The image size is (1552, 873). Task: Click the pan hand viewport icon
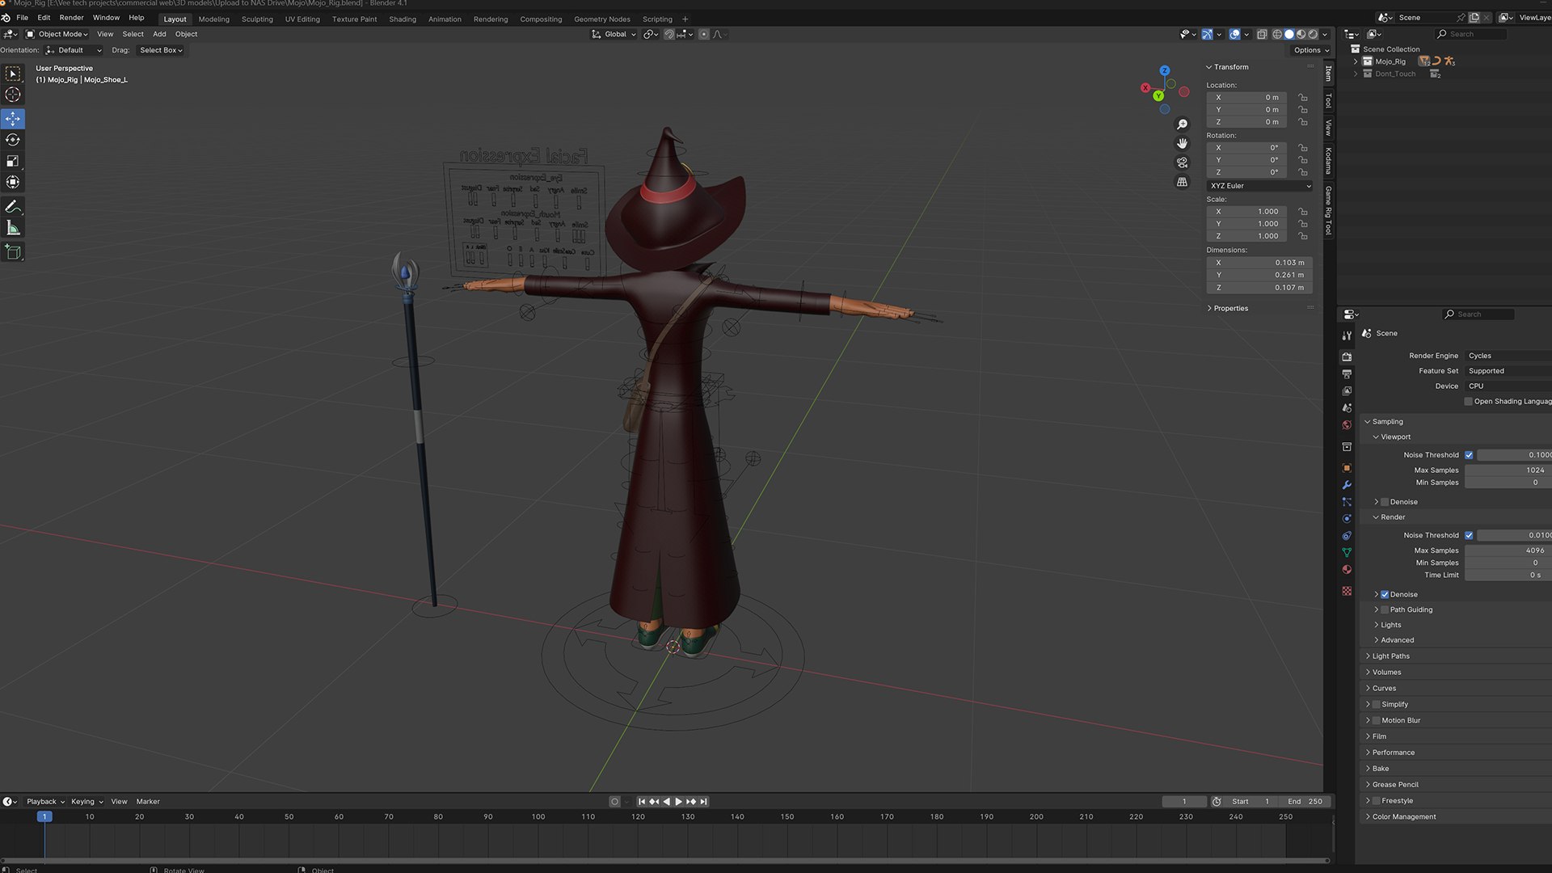pos(1182,144)
